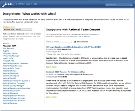Open the 'Choose a tool' dropdown

point(17,29)
